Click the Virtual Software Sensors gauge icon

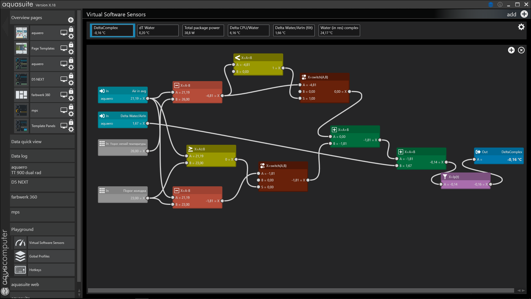coord(20,243)
